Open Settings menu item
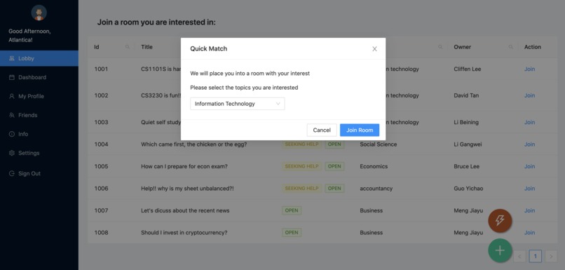565x270 pixels. tap(39, 153)
